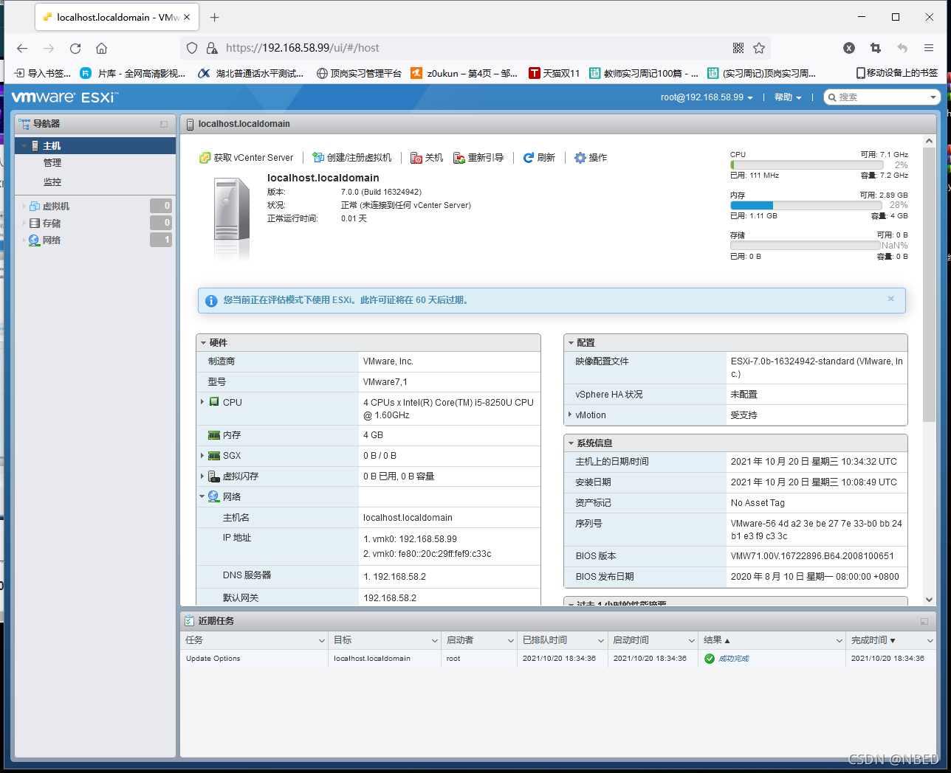This screenshot has width=951, height=773.
Task: Click the 搜索 search field
Action: pyautogui.click(x=881, y=97)
